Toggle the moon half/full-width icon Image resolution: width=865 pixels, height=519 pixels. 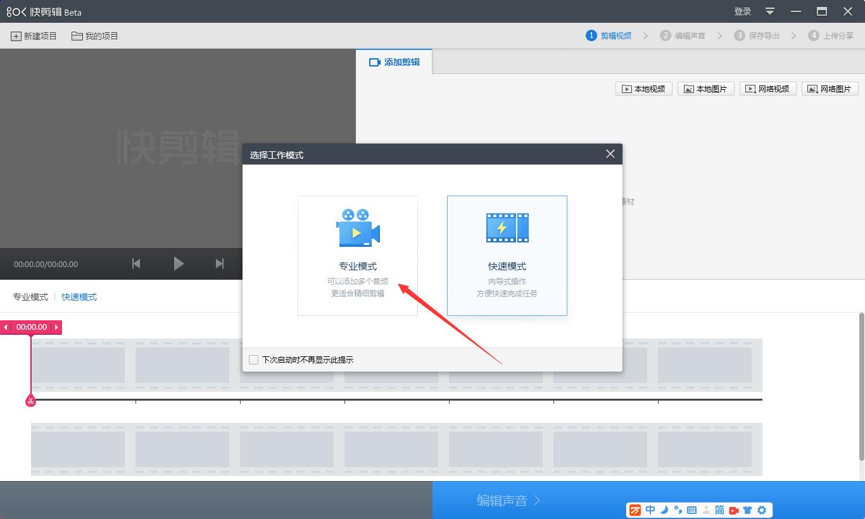664,510
